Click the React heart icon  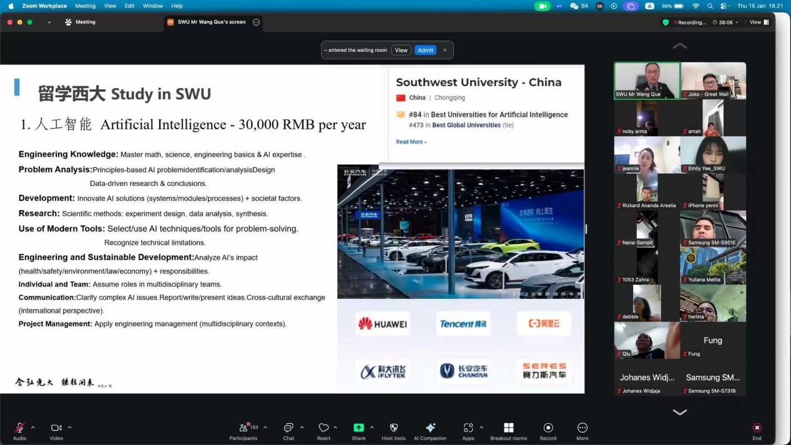[323, 428]
